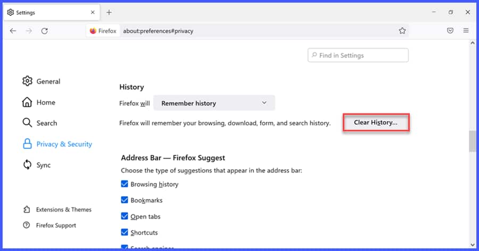Click the Reload page icon
The width and height of the screenshot is (479, 251).
[x=45, y=31]
